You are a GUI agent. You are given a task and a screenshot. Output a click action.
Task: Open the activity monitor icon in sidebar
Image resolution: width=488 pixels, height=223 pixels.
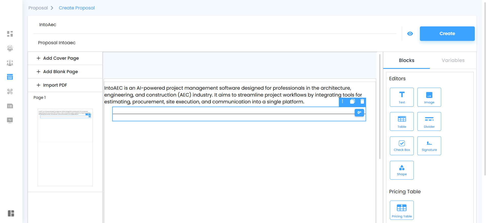coord(10,120)
